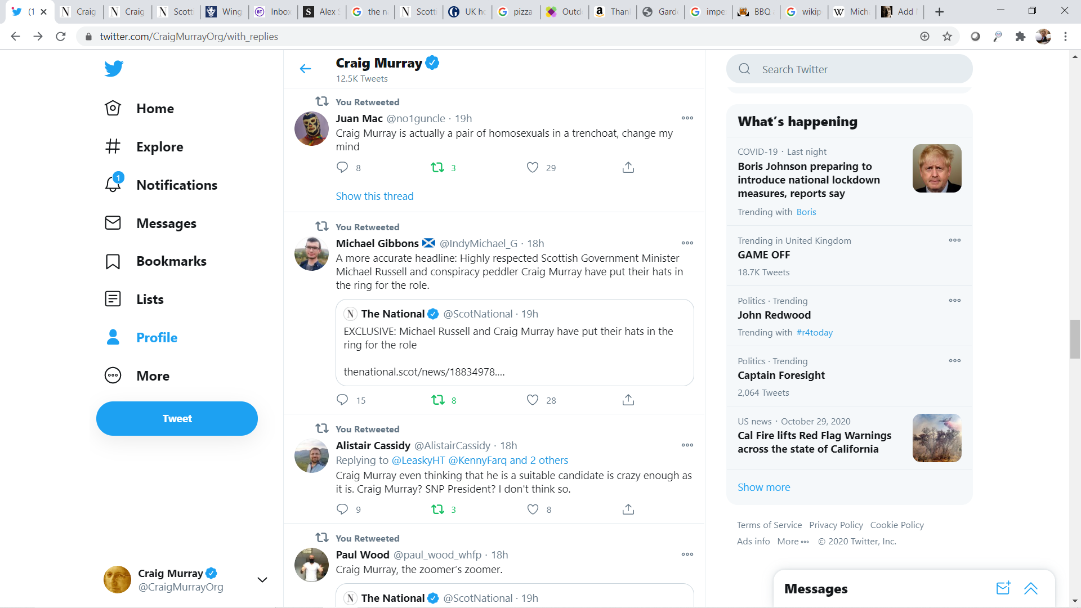Open Michael Gibbons' profile avatar

pos(311,254)
